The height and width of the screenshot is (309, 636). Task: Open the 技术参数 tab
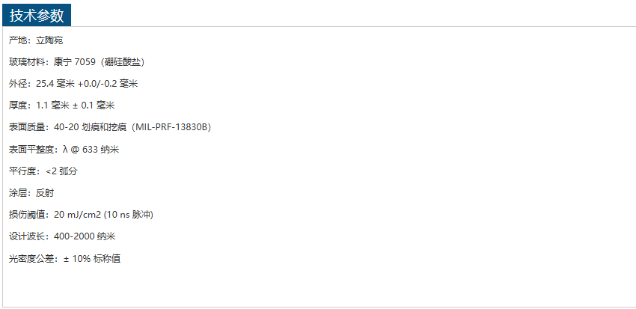point(37,15)
